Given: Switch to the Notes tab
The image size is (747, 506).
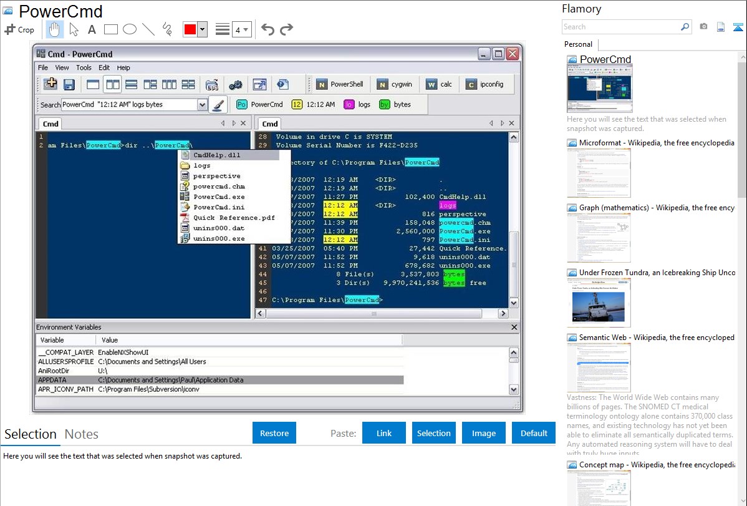Looking at the screenshot, I should [82, 434].
